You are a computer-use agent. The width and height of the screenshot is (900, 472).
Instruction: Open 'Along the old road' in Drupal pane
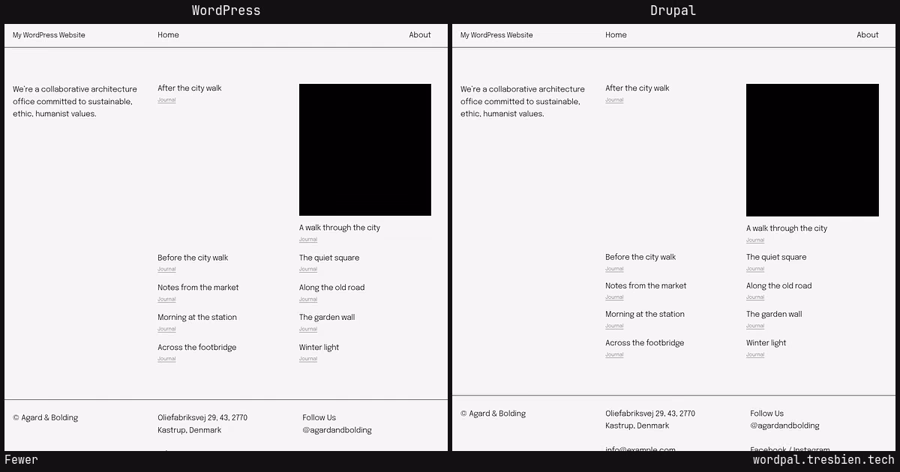click(778, 285)
